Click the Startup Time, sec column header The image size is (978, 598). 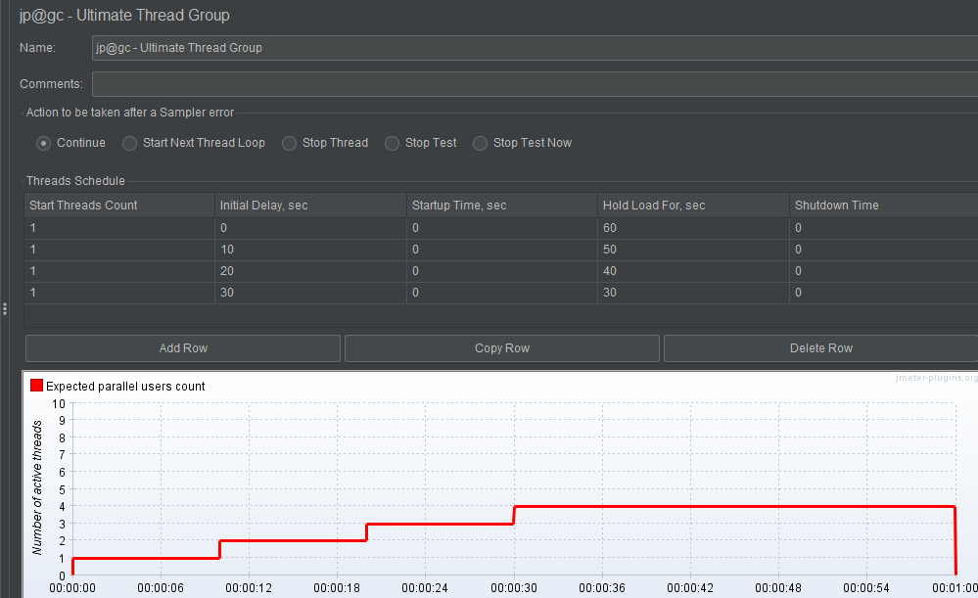click(x=502, y=206)
